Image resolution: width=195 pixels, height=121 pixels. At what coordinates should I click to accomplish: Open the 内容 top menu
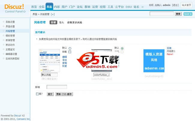[x=57, y=7]
